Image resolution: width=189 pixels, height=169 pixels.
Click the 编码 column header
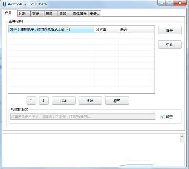[136, 29]
